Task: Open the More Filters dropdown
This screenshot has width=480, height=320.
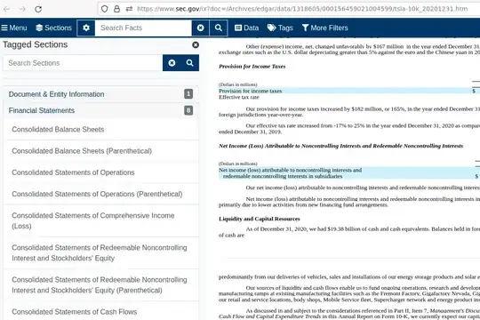Action: point(324,28)
